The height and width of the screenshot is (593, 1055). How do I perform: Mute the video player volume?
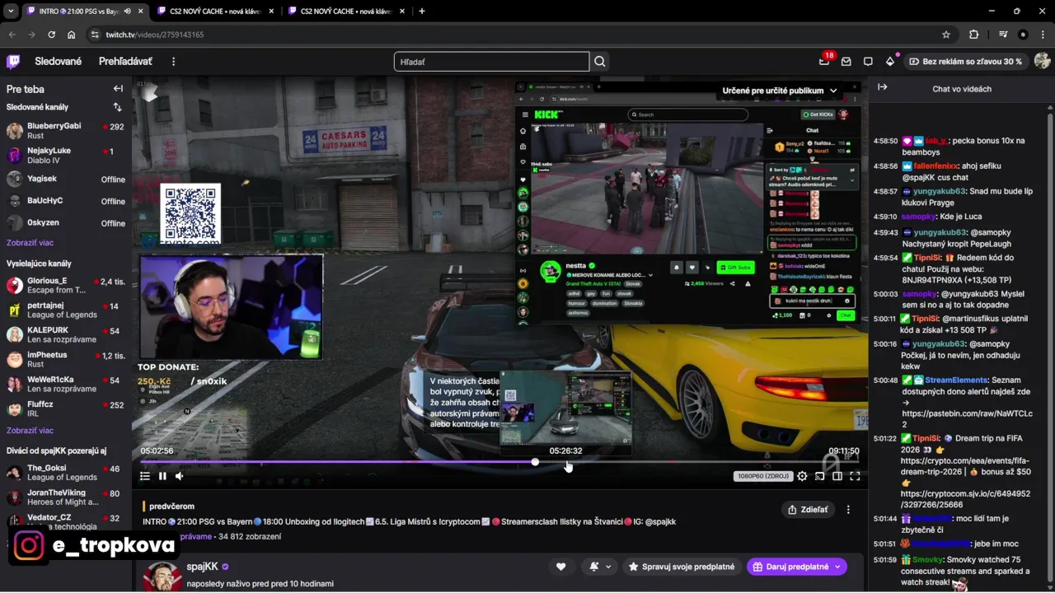180,476
